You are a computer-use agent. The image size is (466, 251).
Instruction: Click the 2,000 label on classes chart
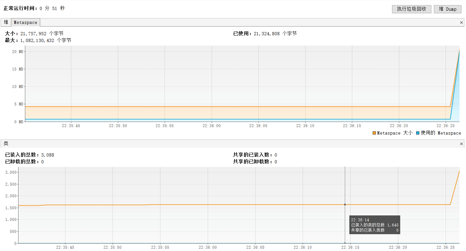pyautogui.click(x=11, y=196)
